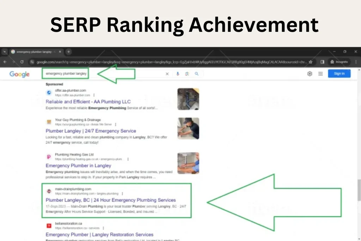Image resolution: width=361 pixels, height=241 pixels.
Task: Expand options on the main-drainplumbing.com result
Action: [x=122, y=193]
